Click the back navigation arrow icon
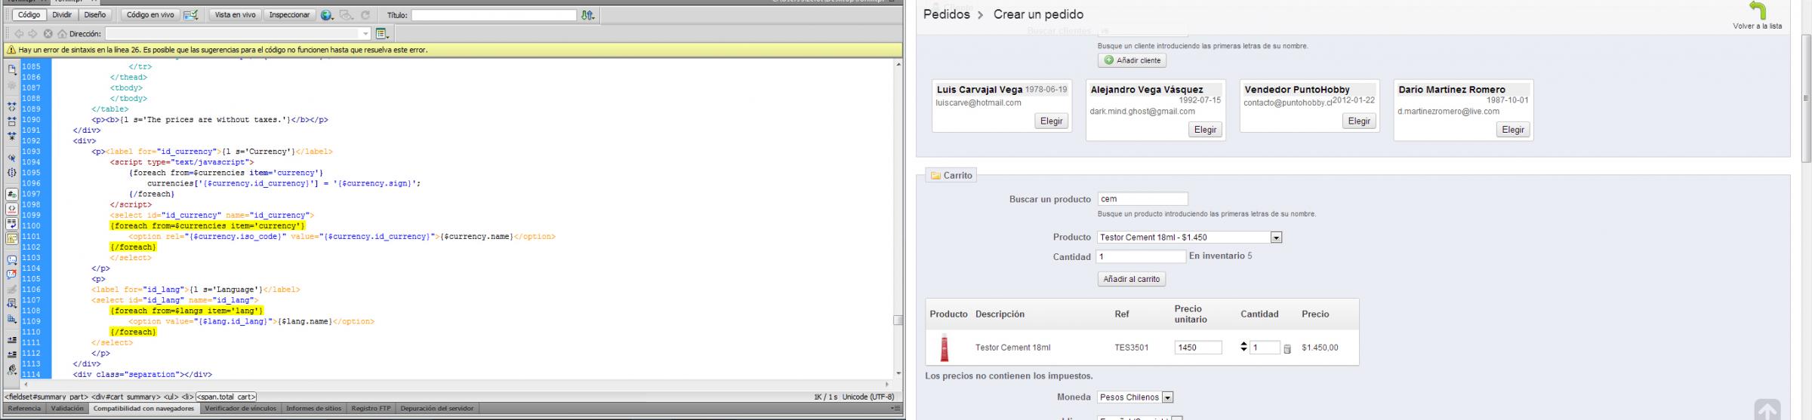Screen dimensions: 1812x420 point(19,34)
